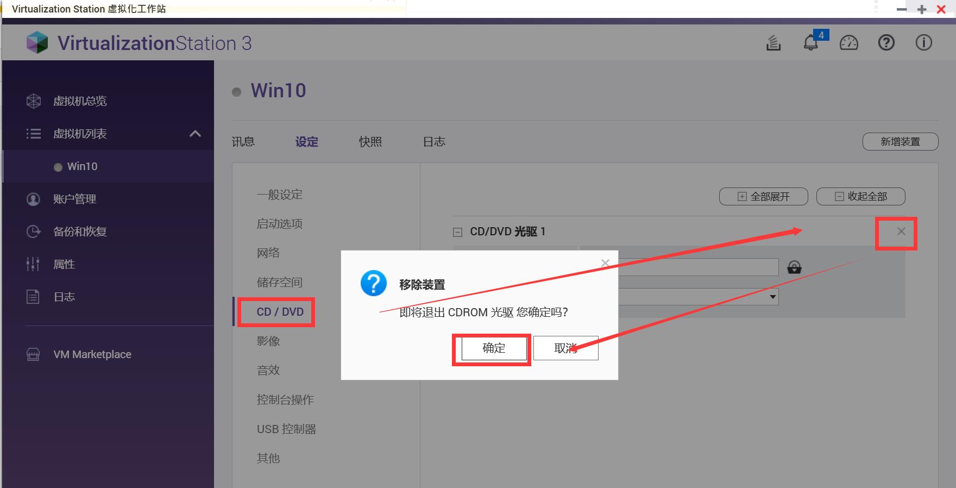This screenshot has height=488, width=956.
Task: Click the VirtualizationStation cube logo
Action: (x=37, y=43)
